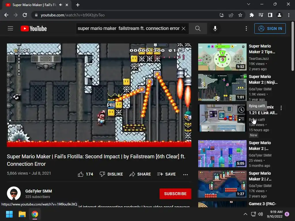The width and height of the screenshot is (295, 221).
Task: Open Chrome media control icon
Action: tap(261, 15)
